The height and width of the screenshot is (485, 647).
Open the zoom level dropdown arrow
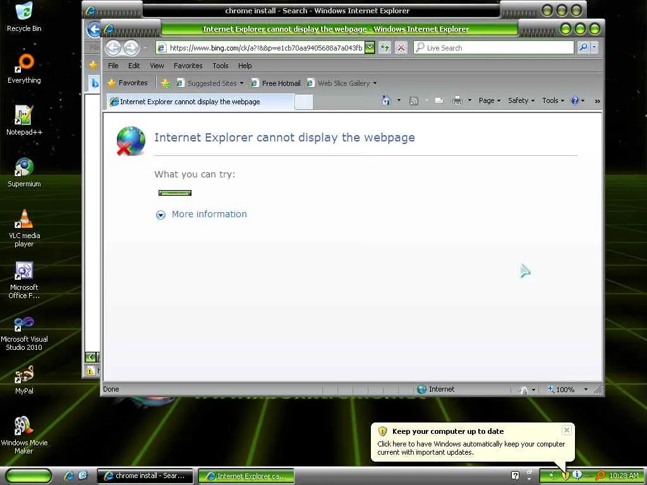(586, 389)
